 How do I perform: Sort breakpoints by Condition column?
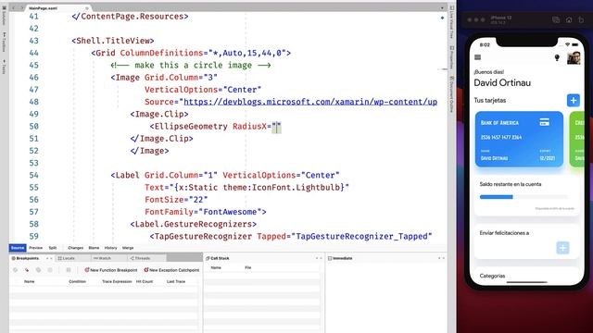click(77, 281)
